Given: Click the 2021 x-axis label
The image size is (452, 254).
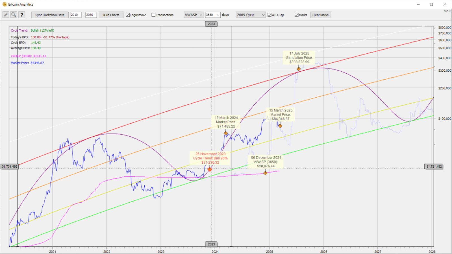Looking at the screenshot, I should (x=53, y=251).
